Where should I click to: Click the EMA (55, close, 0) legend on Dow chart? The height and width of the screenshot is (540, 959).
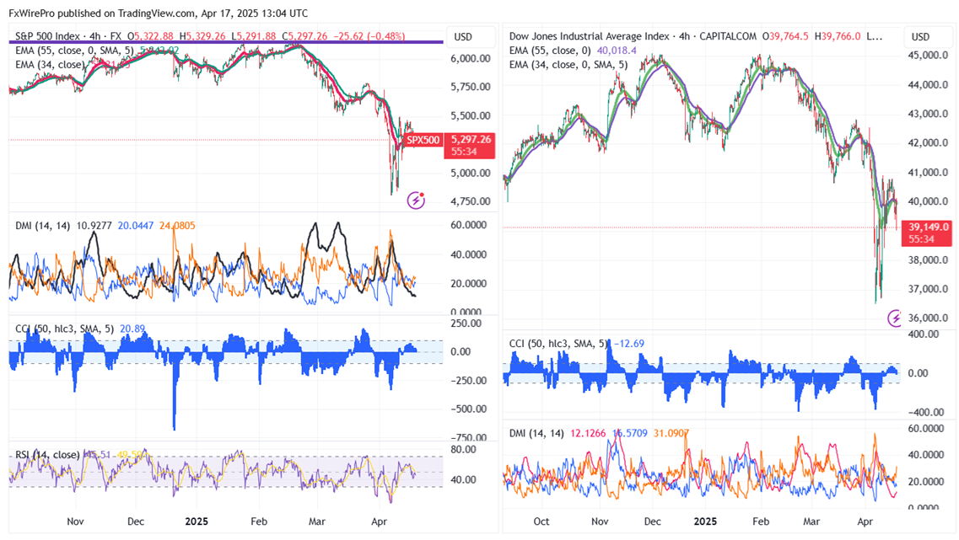pos(550,50)
